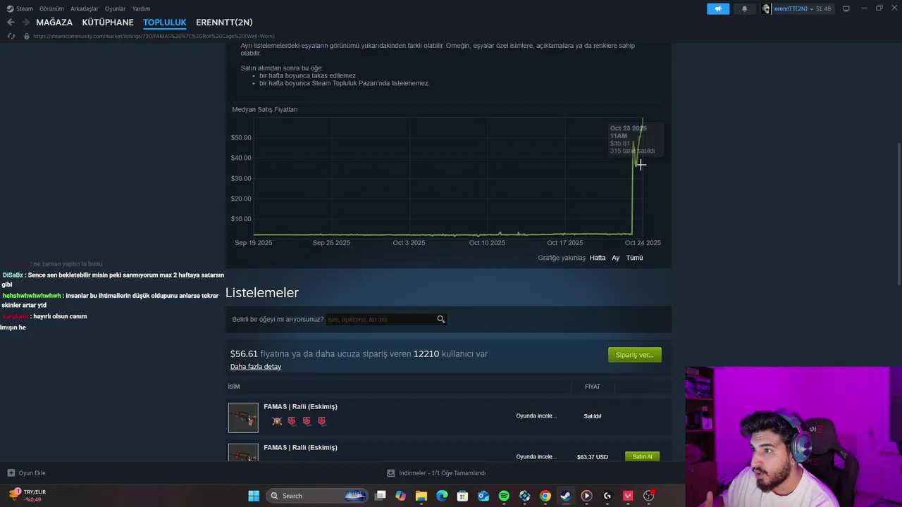Zoom graph to Tümü
902x507 pixels.
click(634, 258)
